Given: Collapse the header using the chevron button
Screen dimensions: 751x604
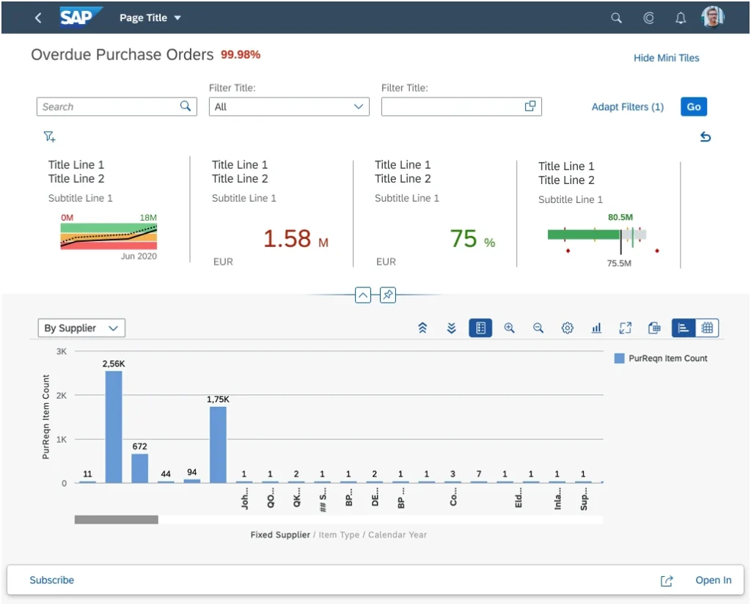Looking at the screenshot, I should coord(362,295).
